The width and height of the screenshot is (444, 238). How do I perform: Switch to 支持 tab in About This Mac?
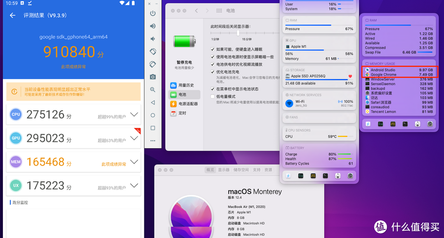point(257,170)
